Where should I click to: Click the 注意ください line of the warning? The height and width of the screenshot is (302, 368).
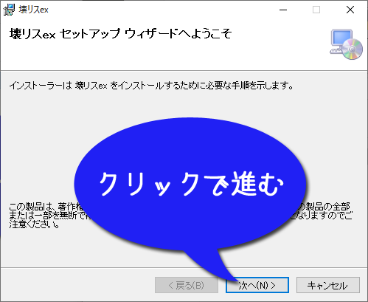[x=35, y=224]
